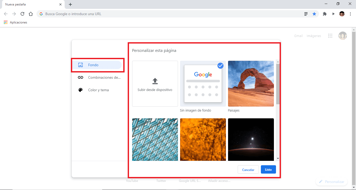356x190 pixels.
Task: Go to the home page icon
Action: coord(31,14)
